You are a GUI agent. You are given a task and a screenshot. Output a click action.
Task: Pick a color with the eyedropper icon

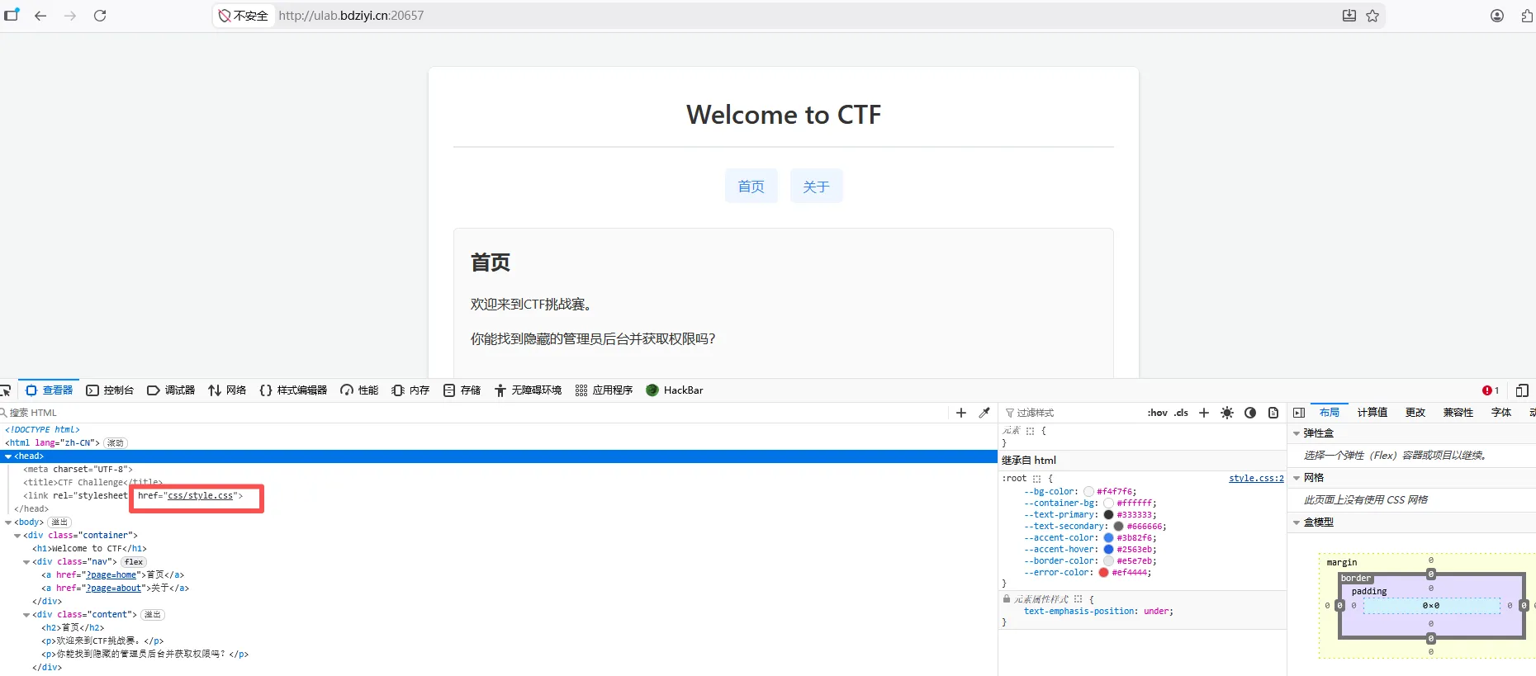(x=984, y=413)
